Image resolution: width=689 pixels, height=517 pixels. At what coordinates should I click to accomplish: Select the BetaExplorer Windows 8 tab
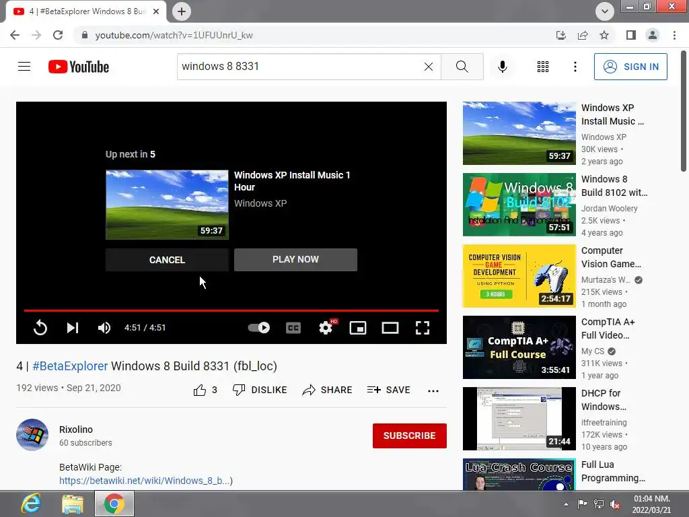[86, 11]
